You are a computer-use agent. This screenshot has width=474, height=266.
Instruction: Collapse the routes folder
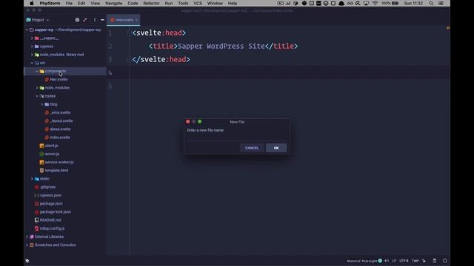click(x=37, y=96)
